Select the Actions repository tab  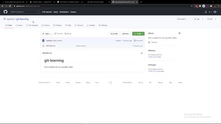(46, 25)
